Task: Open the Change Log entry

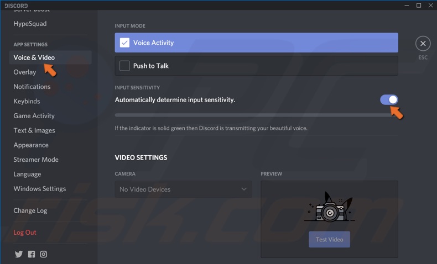Action: tap(30, 210)
